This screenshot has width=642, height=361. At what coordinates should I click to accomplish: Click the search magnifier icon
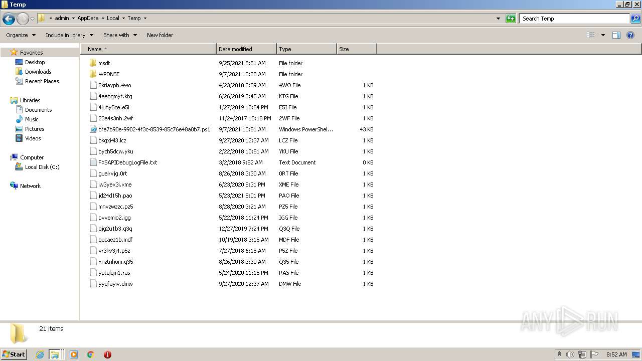coord(635,19)
